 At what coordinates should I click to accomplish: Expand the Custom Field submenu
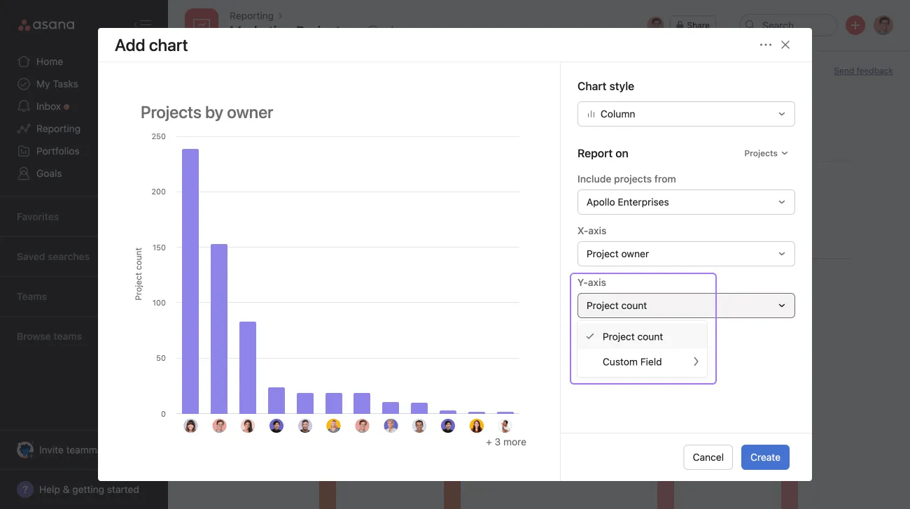click(x=642, y=362)
